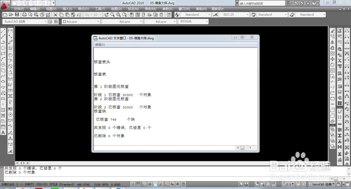Click first-layout navigation arrow below canvas
Viewport: 351px width, 189px height.
point(17,163)
